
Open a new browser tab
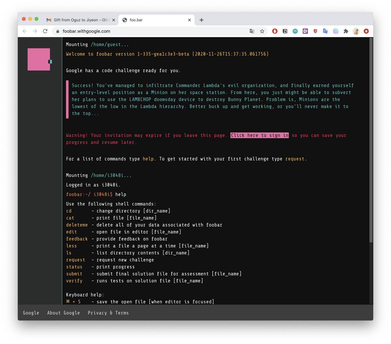201,20
